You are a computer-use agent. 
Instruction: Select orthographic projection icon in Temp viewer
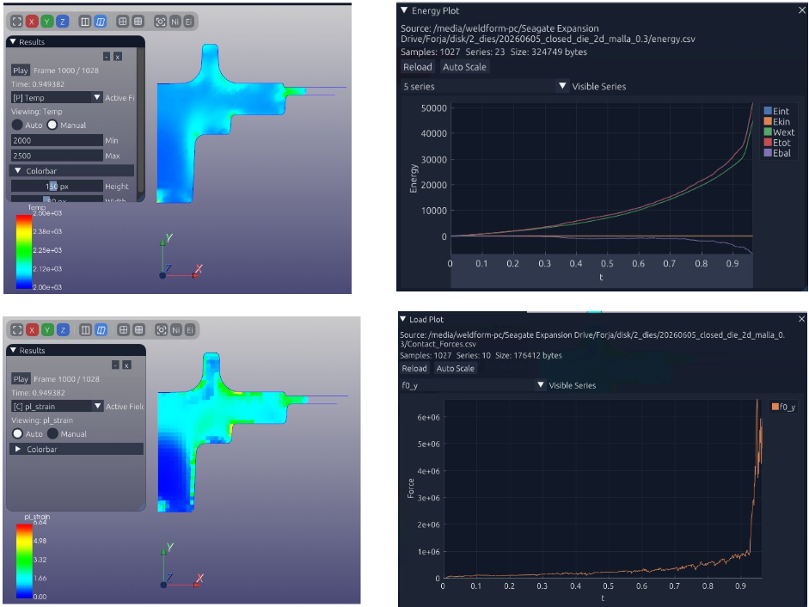click(85, 21)
